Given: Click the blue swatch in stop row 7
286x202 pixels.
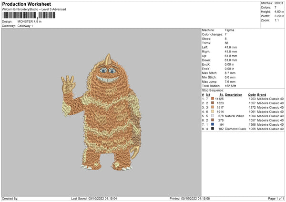Looking at the screenshot, I should click(213, 124).
